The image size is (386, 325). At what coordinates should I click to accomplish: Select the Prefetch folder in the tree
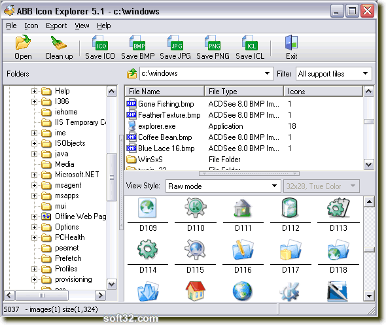point(68,258)
